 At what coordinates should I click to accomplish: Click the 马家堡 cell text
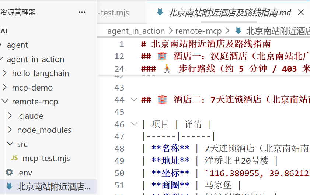coord(218,185)
